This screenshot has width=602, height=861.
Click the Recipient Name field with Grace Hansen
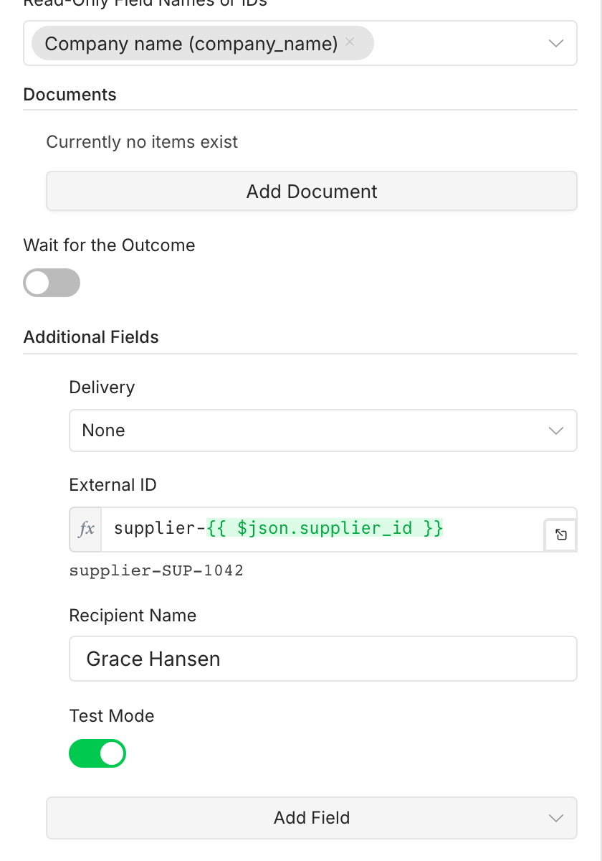323,659
